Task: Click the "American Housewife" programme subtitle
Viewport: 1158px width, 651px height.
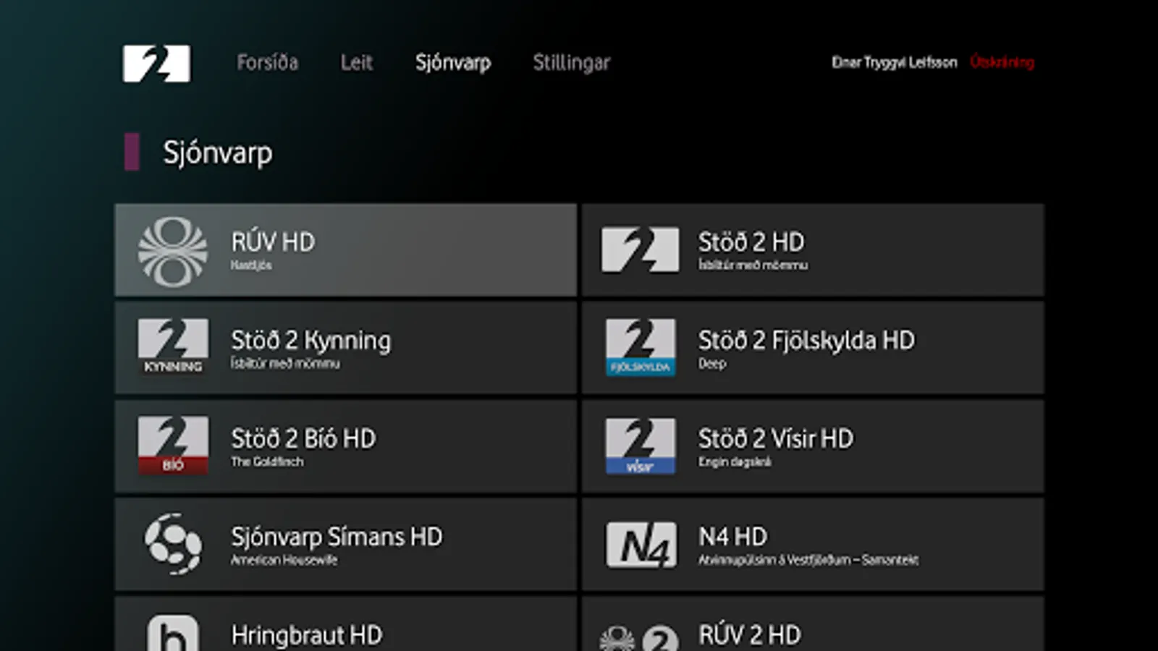Action: pyautogui.click(x=284, y=560)
